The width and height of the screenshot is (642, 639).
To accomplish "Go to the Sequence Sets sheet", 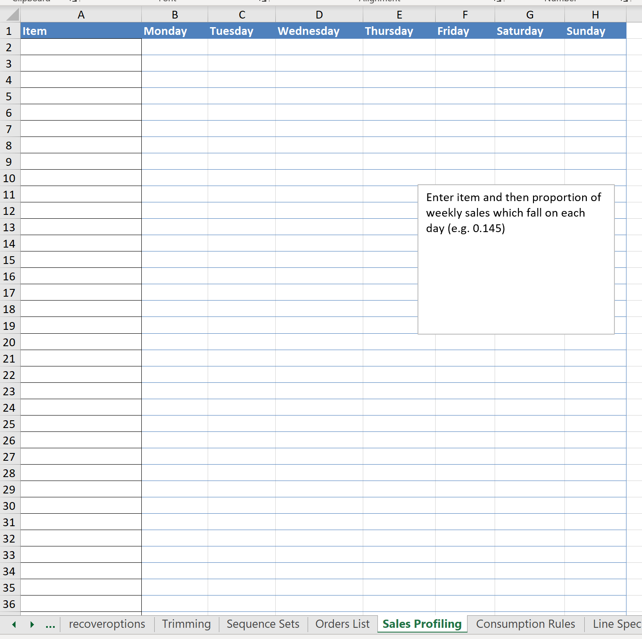I will pos(263,624).
